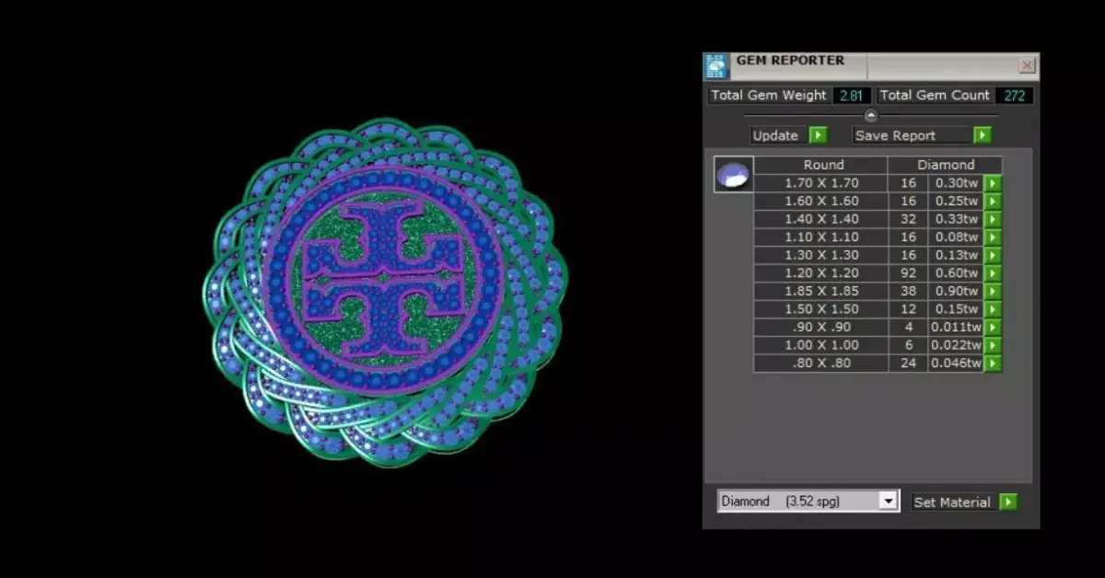Click the 0.046tw weight cell

pyautogui.click(x=956, y=364)
